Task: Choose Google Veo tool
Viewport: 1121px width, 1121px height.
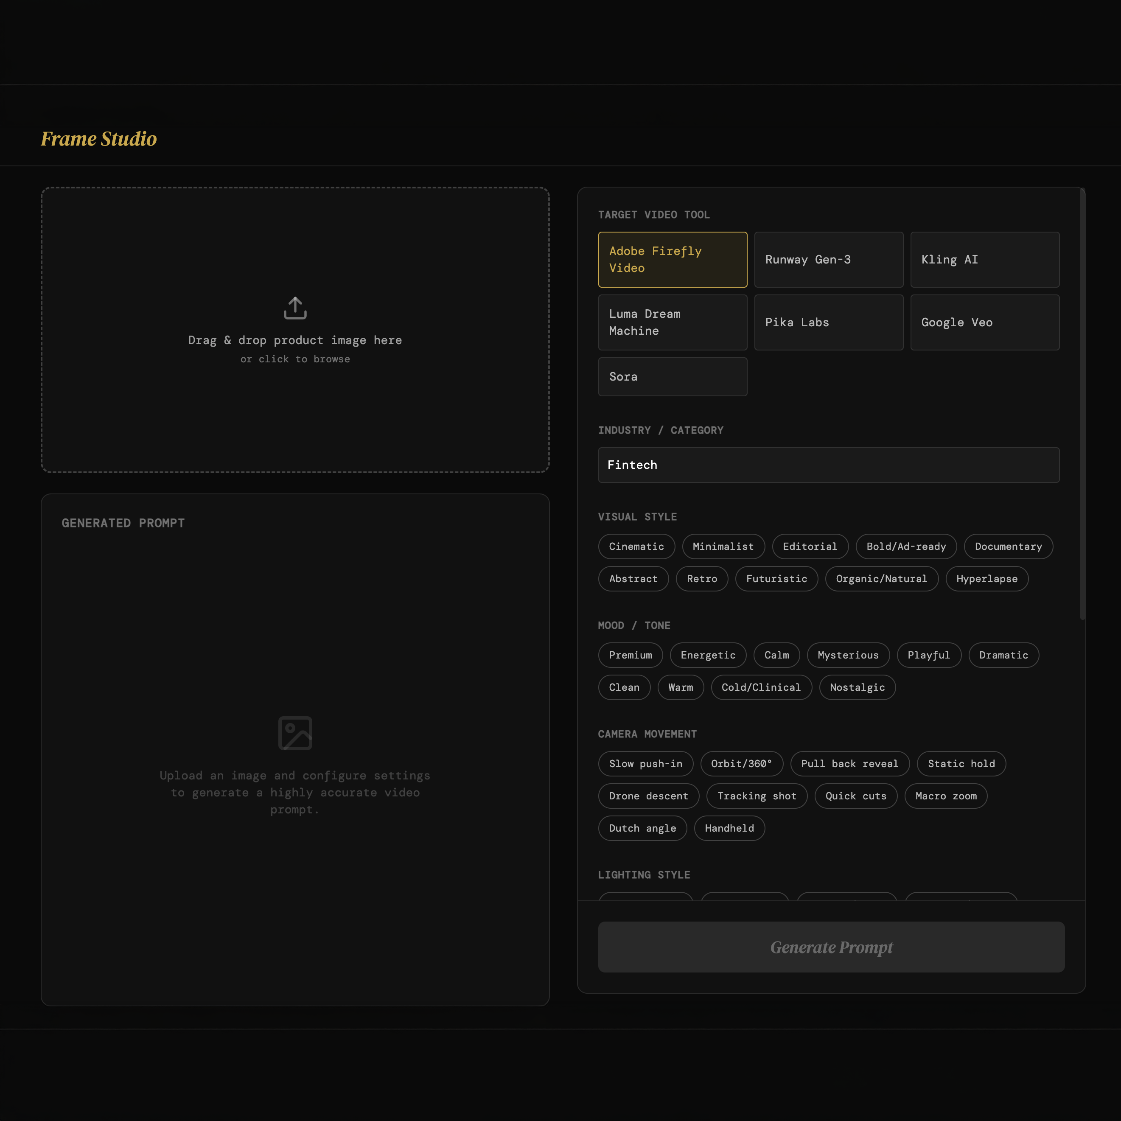Action: point(985,322)
